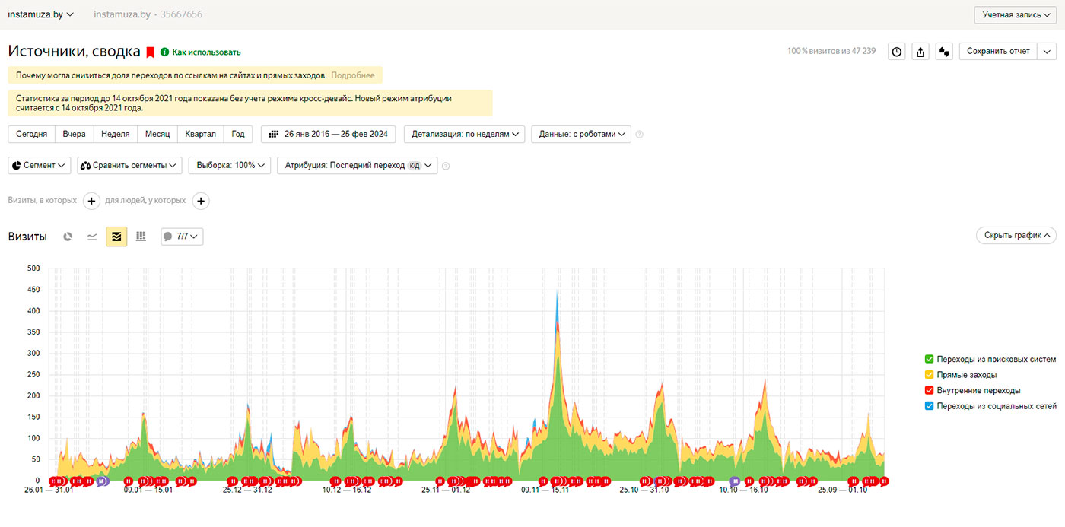Click the '100% визитов из 47 239' text

[831, 52]
